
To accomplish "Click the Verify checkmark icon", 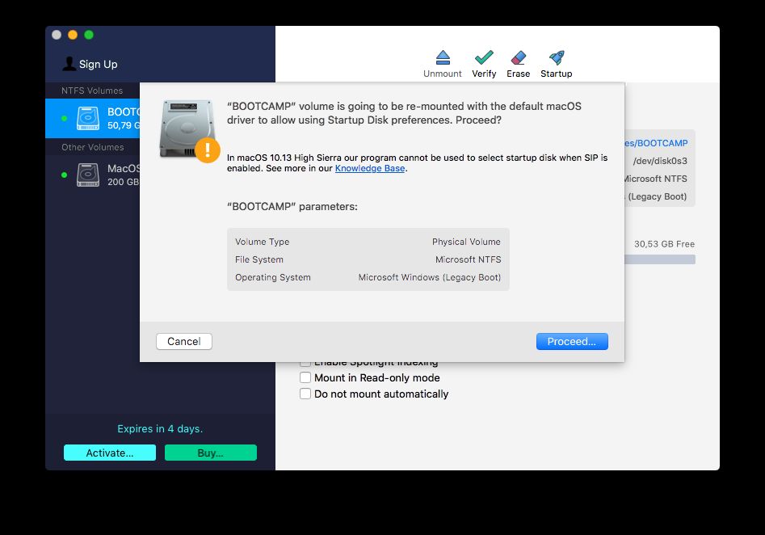I will point(484,57).
